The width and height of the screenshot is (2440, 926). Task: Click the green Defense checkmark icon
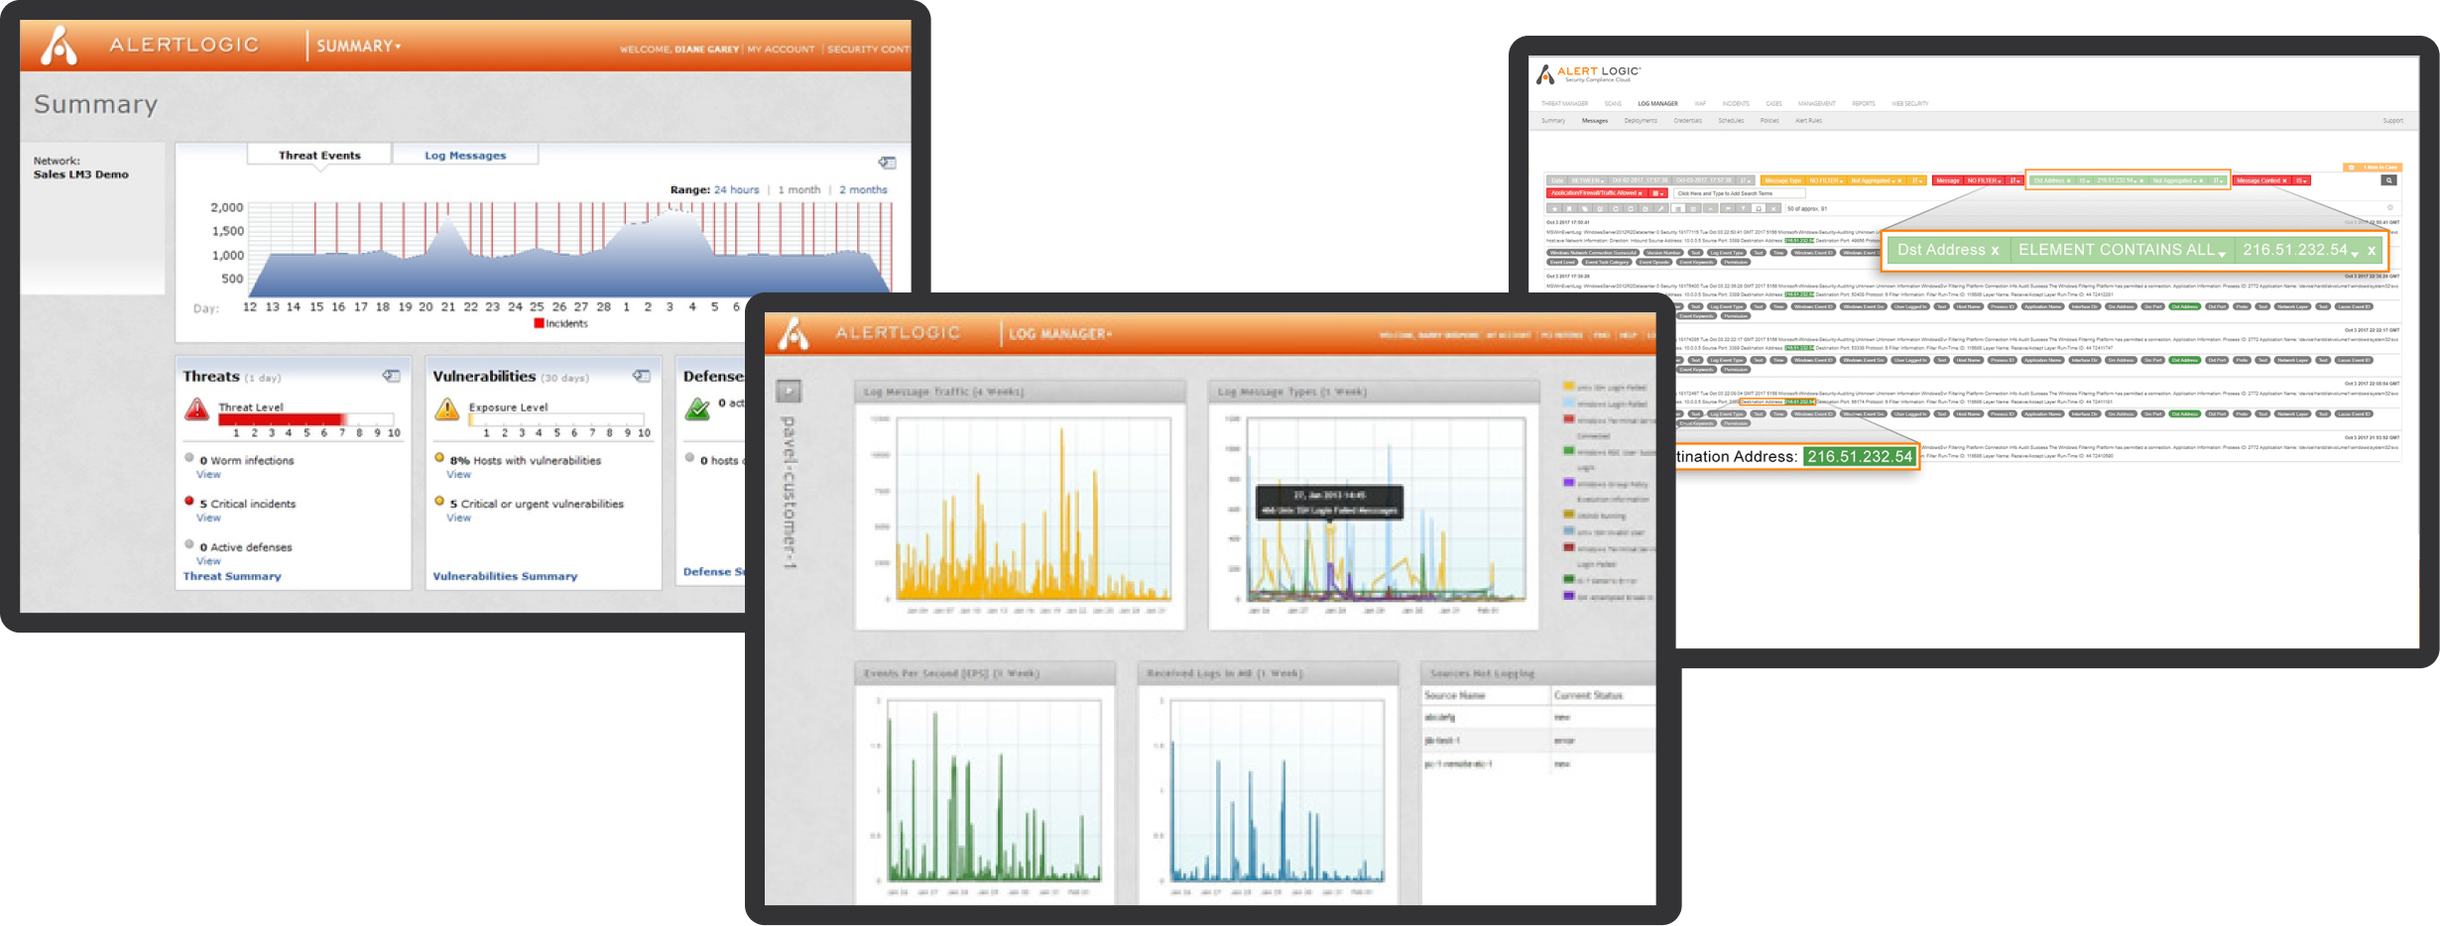pos(697,407)
